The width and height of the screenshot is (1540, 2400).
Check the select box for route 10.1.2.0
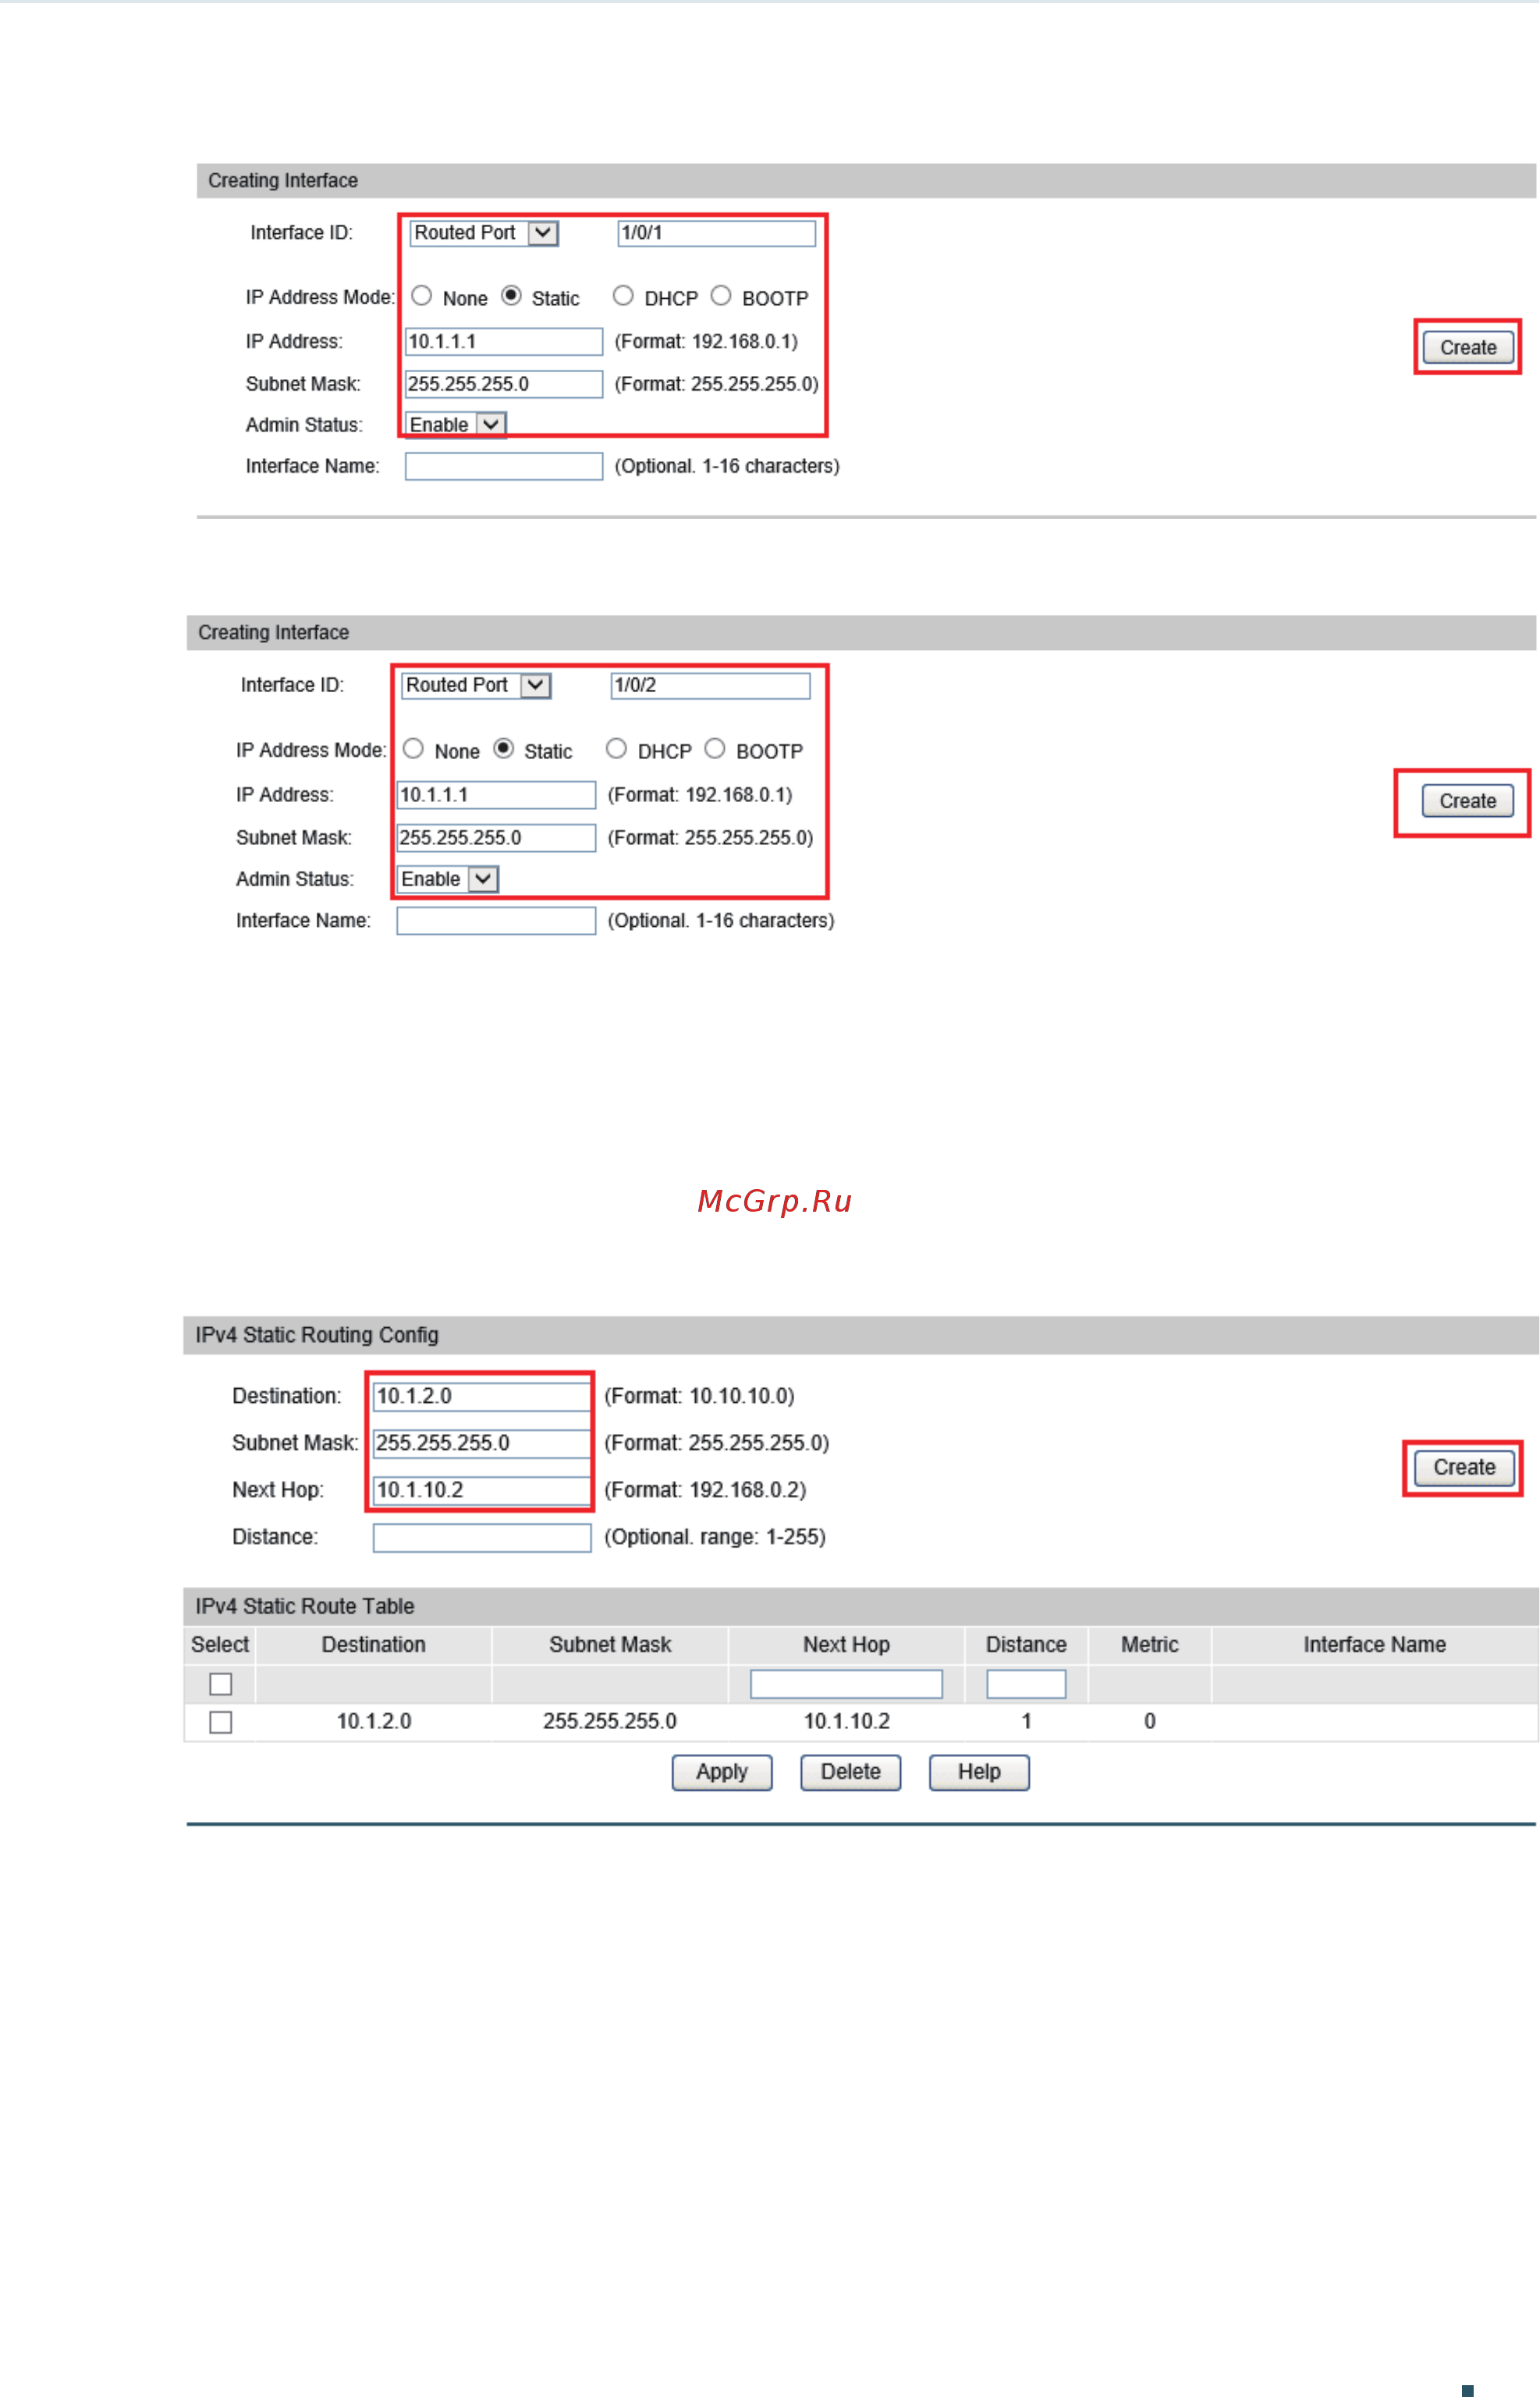(x=221, y=1722)
